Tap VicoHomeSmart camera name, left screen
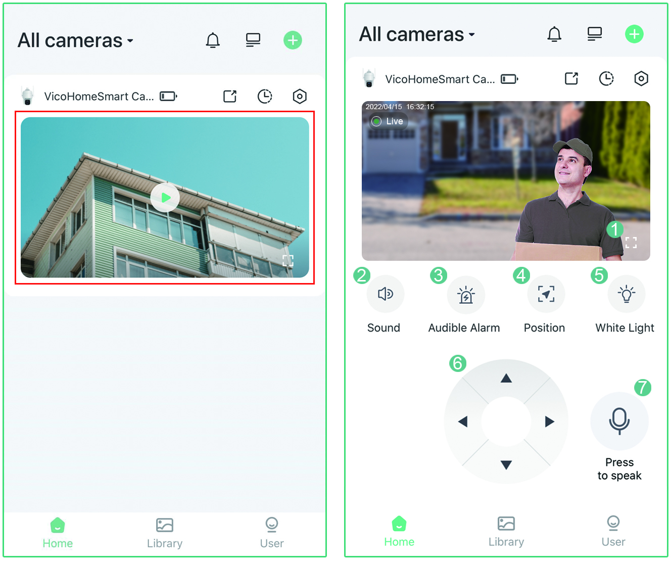The image size is (672, 562). click(99, 97)
